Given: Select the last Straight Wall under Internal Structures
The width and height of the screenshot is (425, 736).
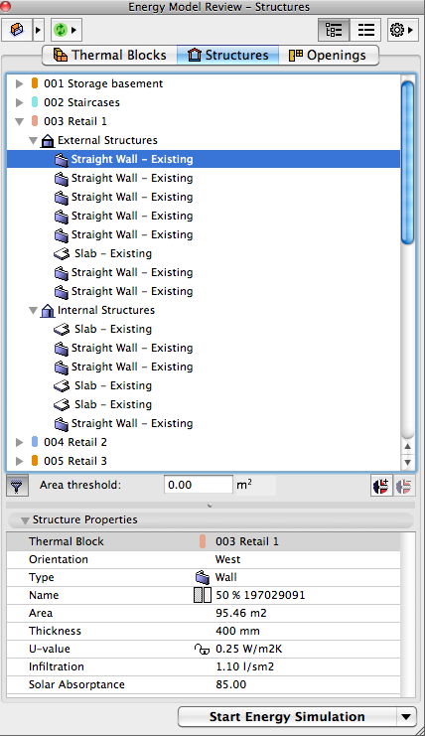Looking at the screenshot, I should 132,423.
